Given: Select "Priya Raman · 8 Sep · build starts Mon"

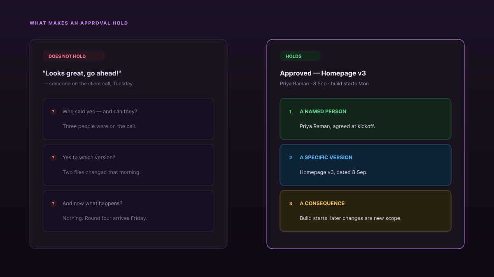Looking at the screenshot, I should pyautogui.click(x=324, y=84).
